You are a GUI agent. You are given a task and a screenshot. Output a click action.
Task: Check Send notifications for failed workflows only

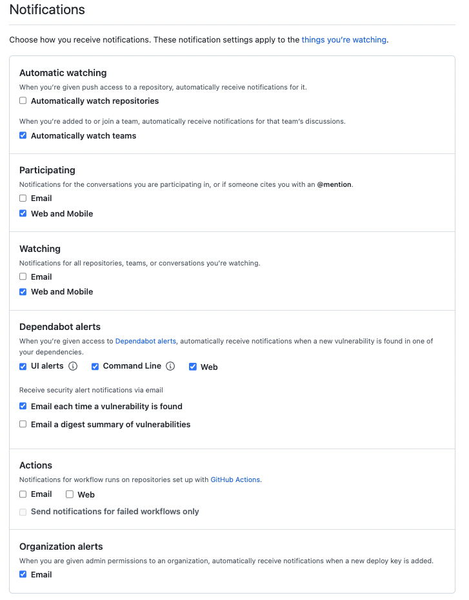[x=23, y=512]
